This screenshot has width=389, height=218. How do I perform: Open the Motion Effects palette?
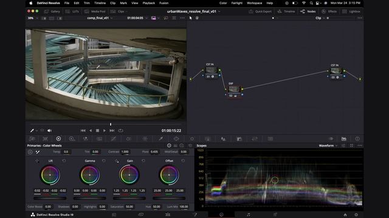[x=100, y=139]
